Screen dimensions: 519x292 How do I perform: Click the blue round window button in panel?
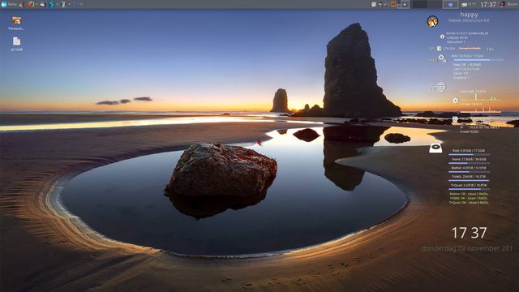450,4
